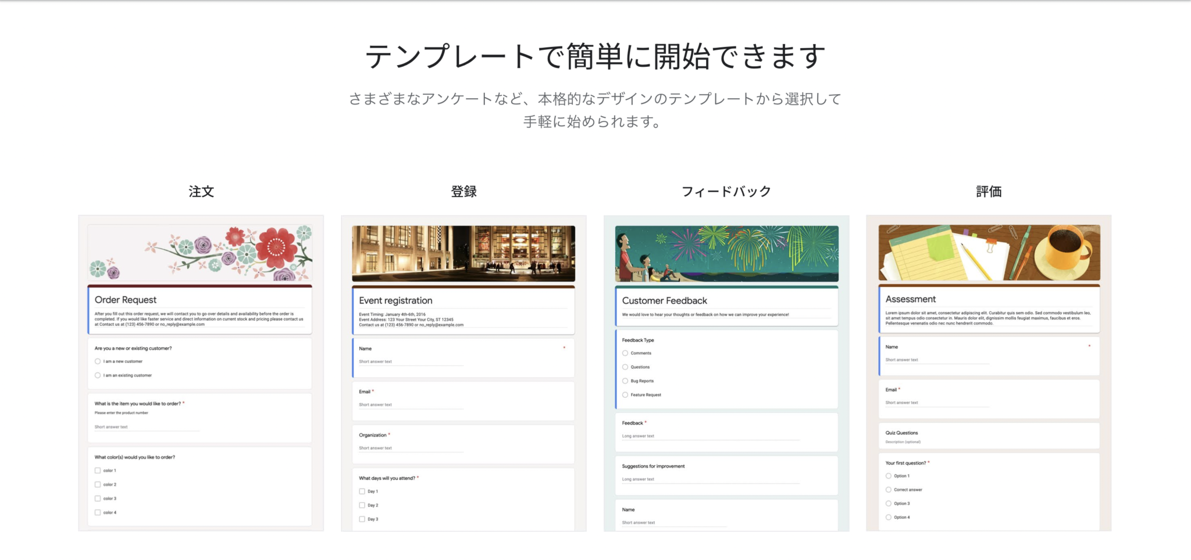Check "Day 3" in Event registration form
This screenshot has height=560, width=1191.
(361, 519)
